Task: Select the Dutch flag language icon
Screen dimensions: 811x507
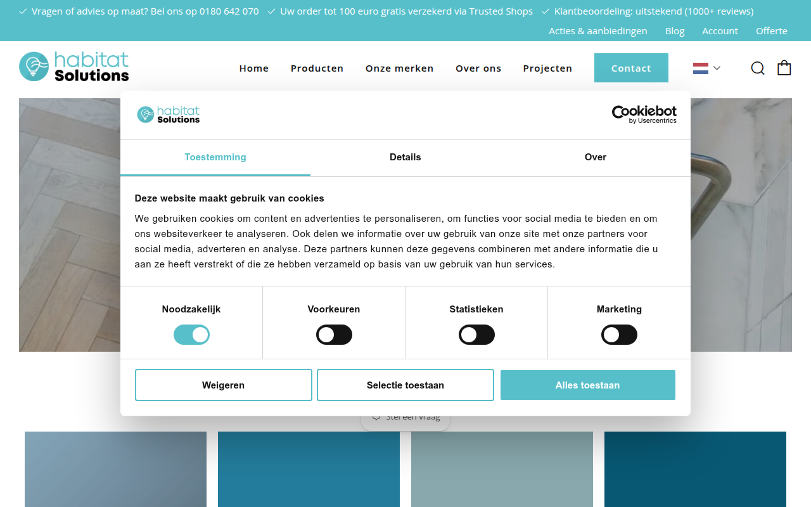Action: [x=701, y=68]
